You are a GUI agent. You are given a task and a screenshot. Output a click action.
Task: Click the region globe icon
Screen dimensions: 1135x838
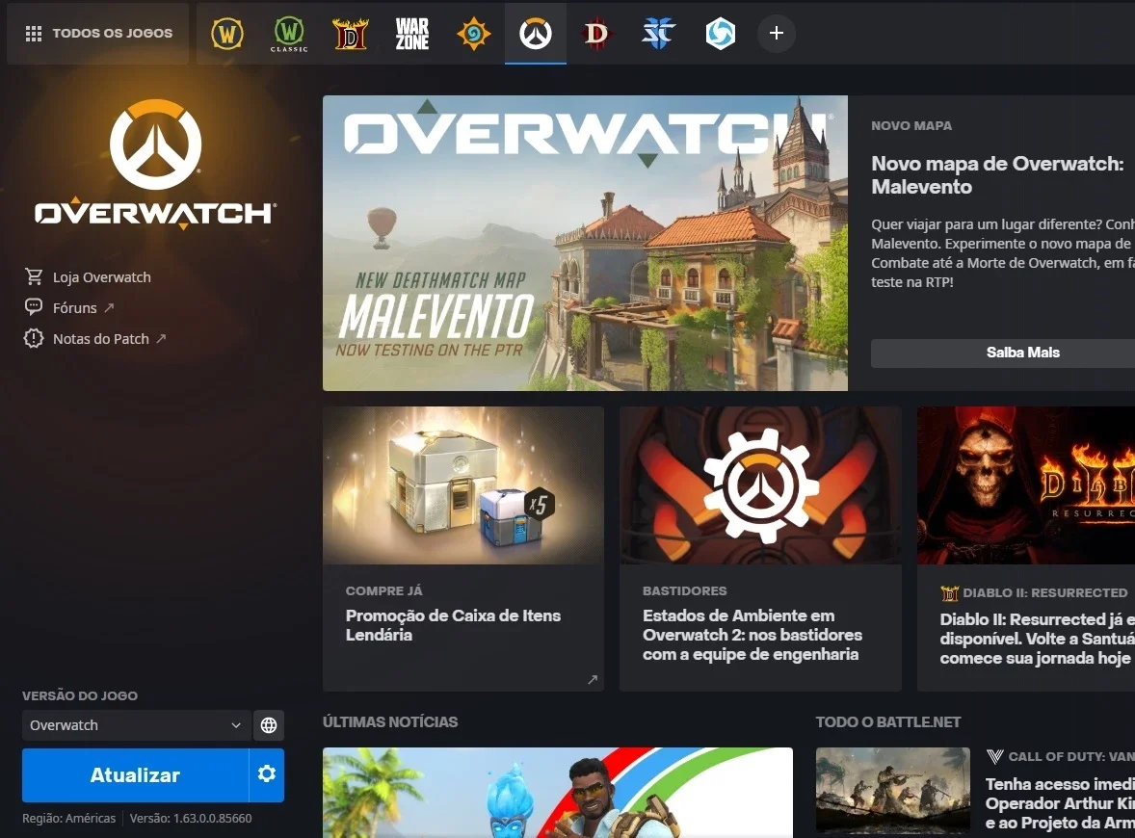point(269,725)
